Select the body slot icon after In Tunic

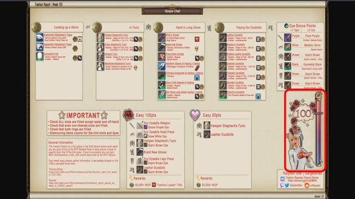[148, 27]
